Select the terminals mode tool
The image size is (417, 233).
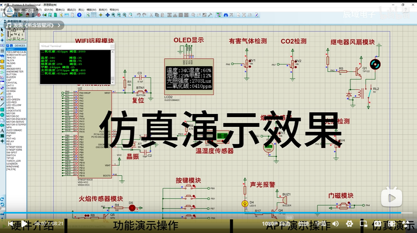coord(2,67)
